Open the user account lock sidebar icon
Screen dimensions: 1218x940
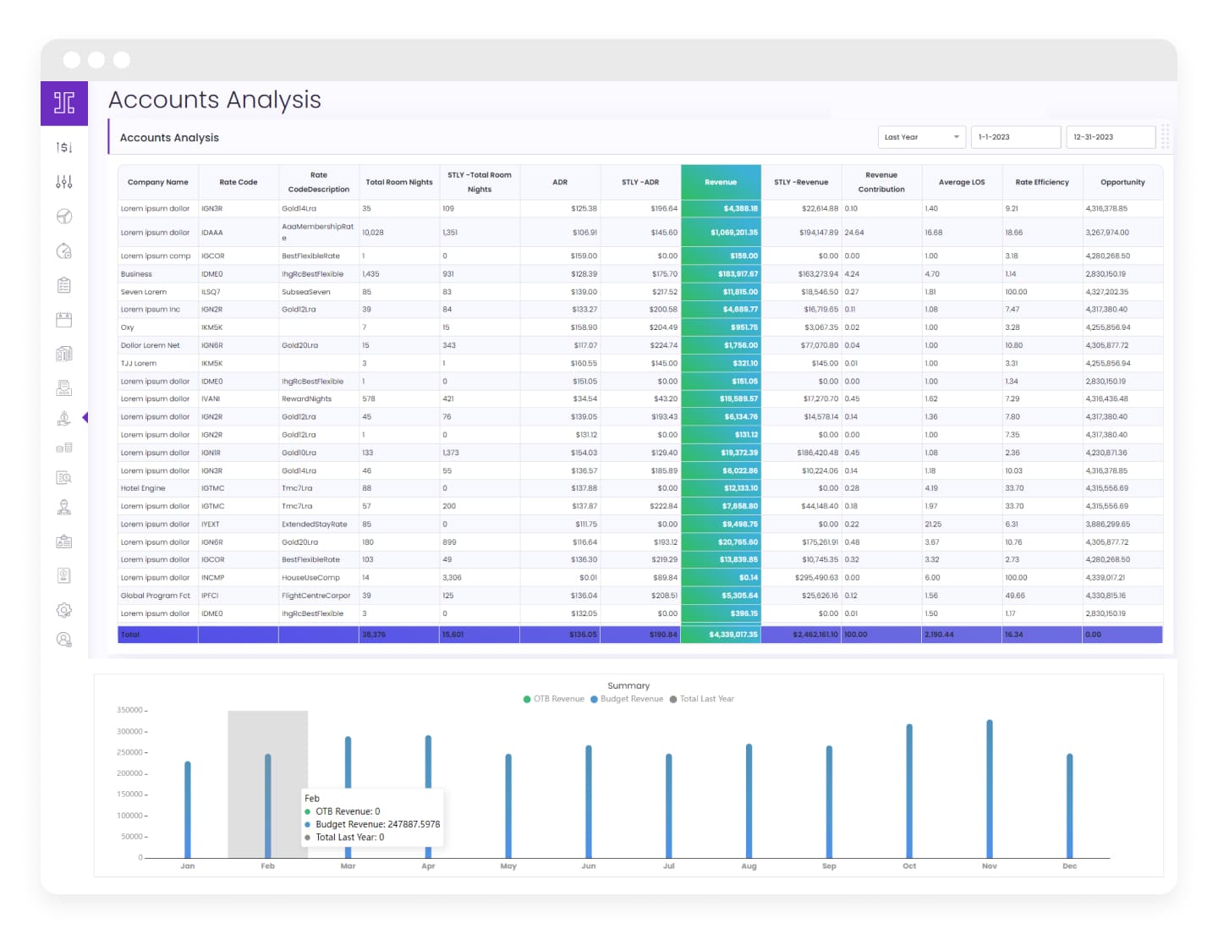[64, 640]
